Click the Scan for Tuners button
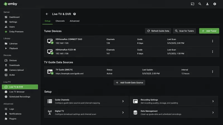The width and height of the screenshot is (223, 125). pyautogui.click(x=184, y=31)
